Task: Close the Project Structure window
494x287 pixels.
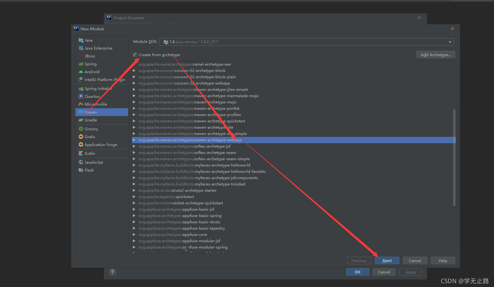Action: 419,18
